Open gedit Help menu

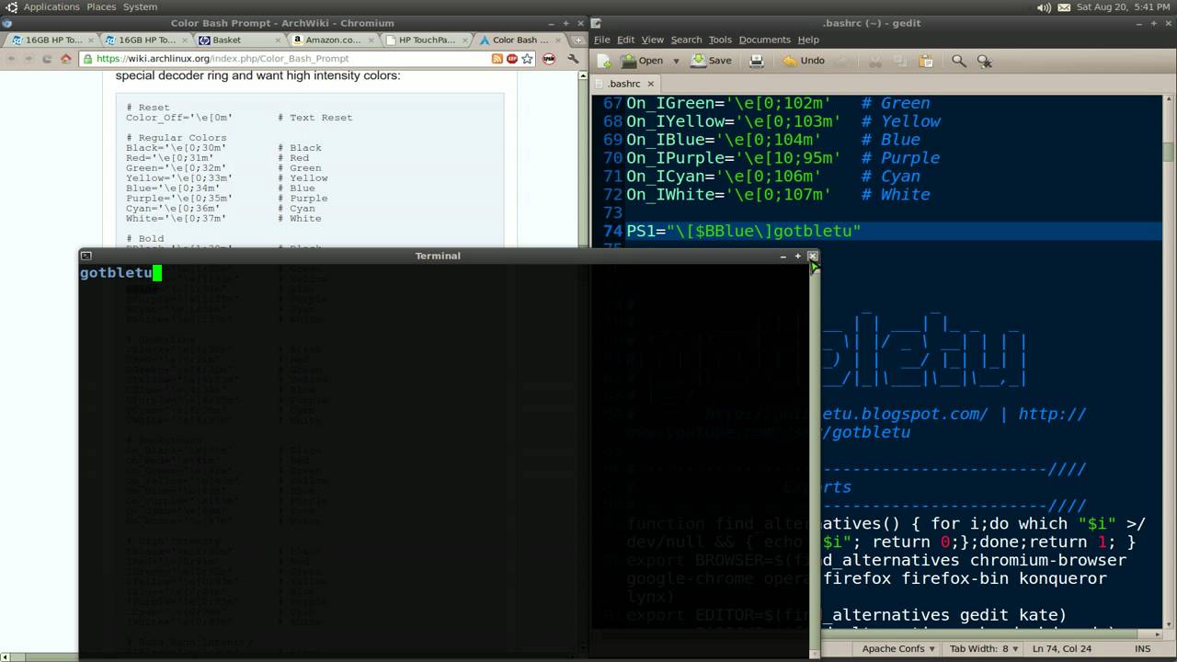click(808, 40)
